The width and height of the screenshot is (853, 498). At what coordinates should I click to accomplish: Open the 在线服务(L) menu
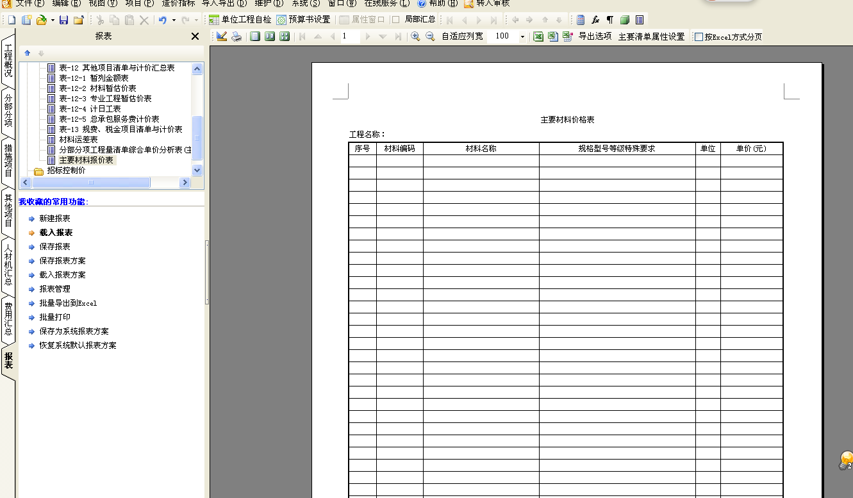click(387, 3)
